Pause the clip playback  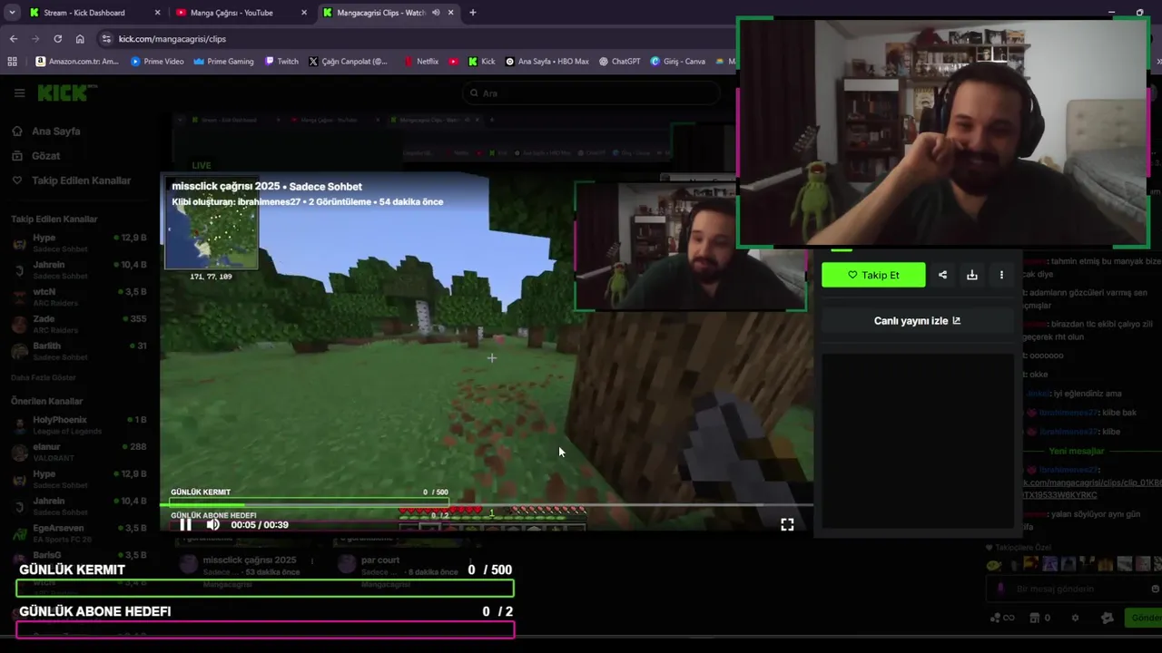(185, 524)
